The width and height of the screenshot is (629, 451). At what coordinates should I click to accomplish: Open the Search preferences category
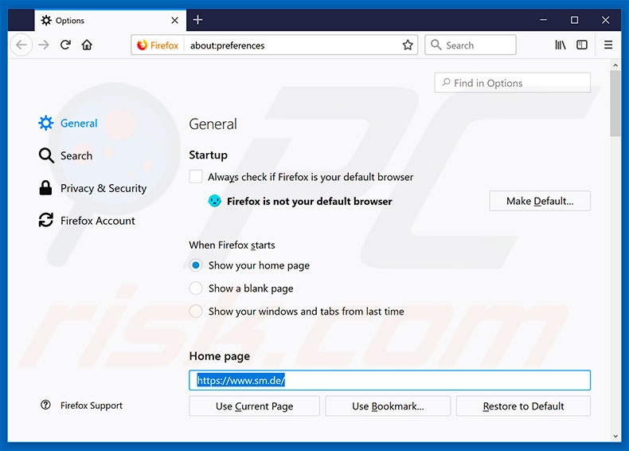pyautogui.click(x=65, y=155)
